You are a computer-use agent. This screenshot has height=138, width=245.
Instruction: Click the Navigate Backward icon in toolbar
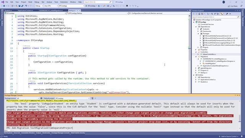pyautogui.click(x=4, y=6)
